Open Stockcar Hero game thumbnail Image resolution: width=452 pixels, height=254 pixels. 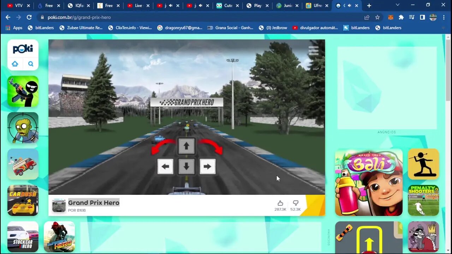23,237
